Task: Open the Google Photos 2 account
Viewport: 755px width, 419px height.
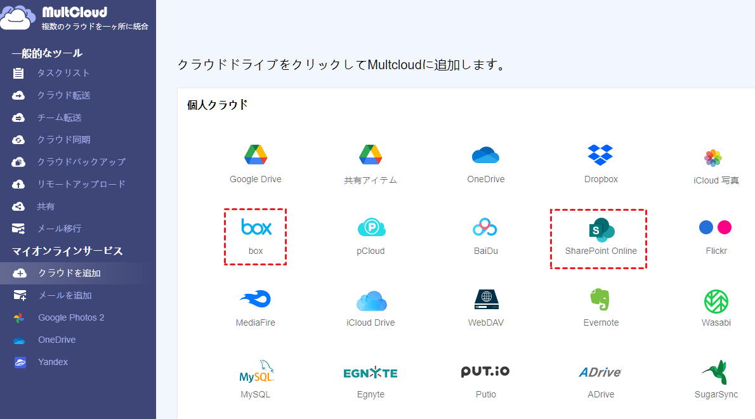Action: click(71, 317)
